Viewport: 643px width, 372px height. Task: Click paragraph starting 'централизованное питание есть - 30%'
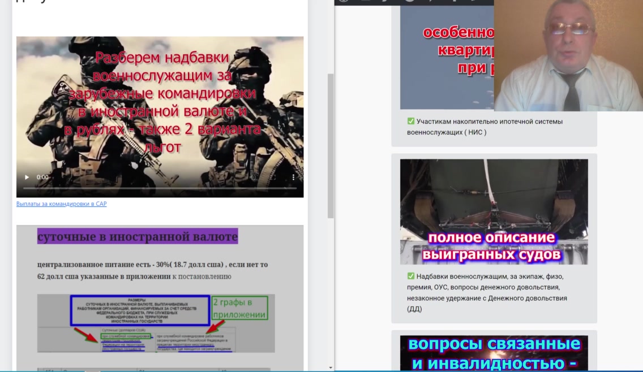point(153,270)
